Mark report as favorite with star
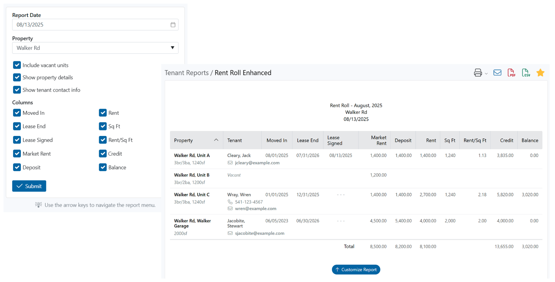This screenshot has width=555, height=282. 540,73
